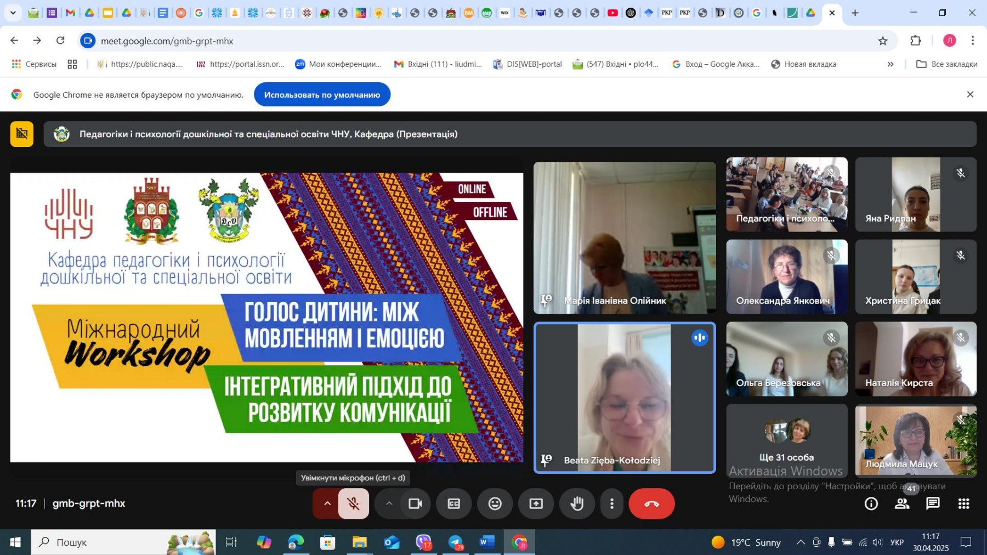Toggle the camera on or off
This screenshot has height=555, width=987.
click(x=415, y=503)
